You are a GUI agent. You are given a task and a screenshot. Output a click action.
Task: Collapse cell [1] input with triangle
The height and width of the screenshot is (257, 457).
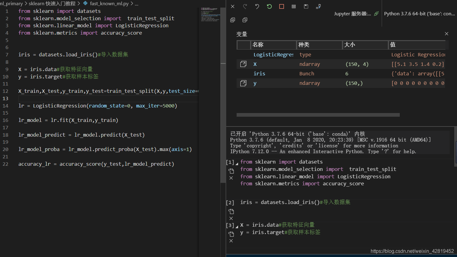(237, 164)
